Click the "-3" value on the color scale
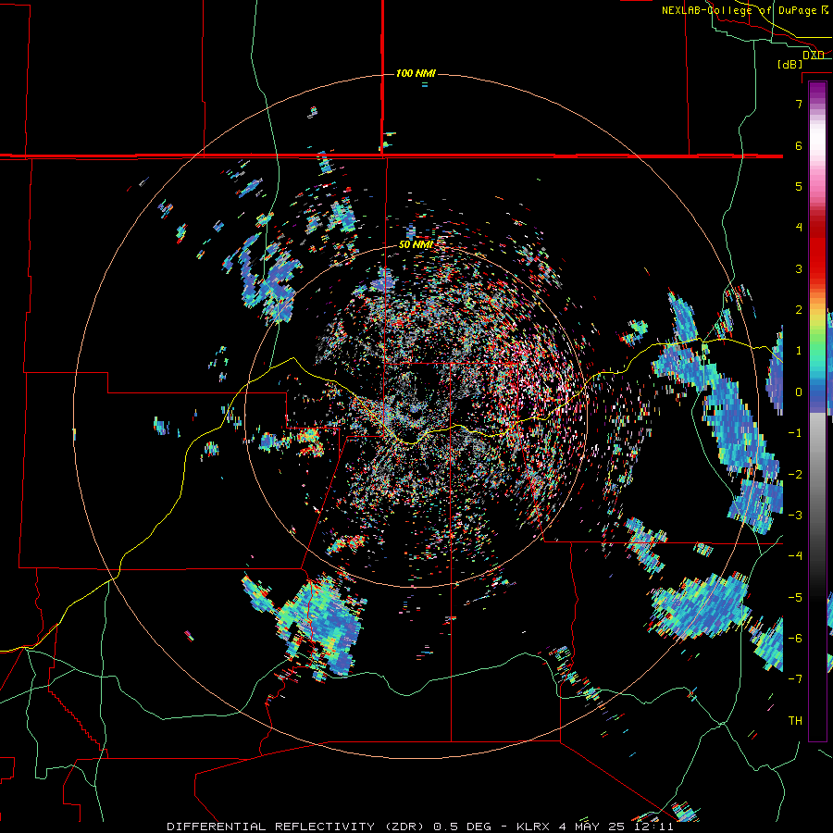The height and width of the screenshot is (833, 833). pos(795,516)
